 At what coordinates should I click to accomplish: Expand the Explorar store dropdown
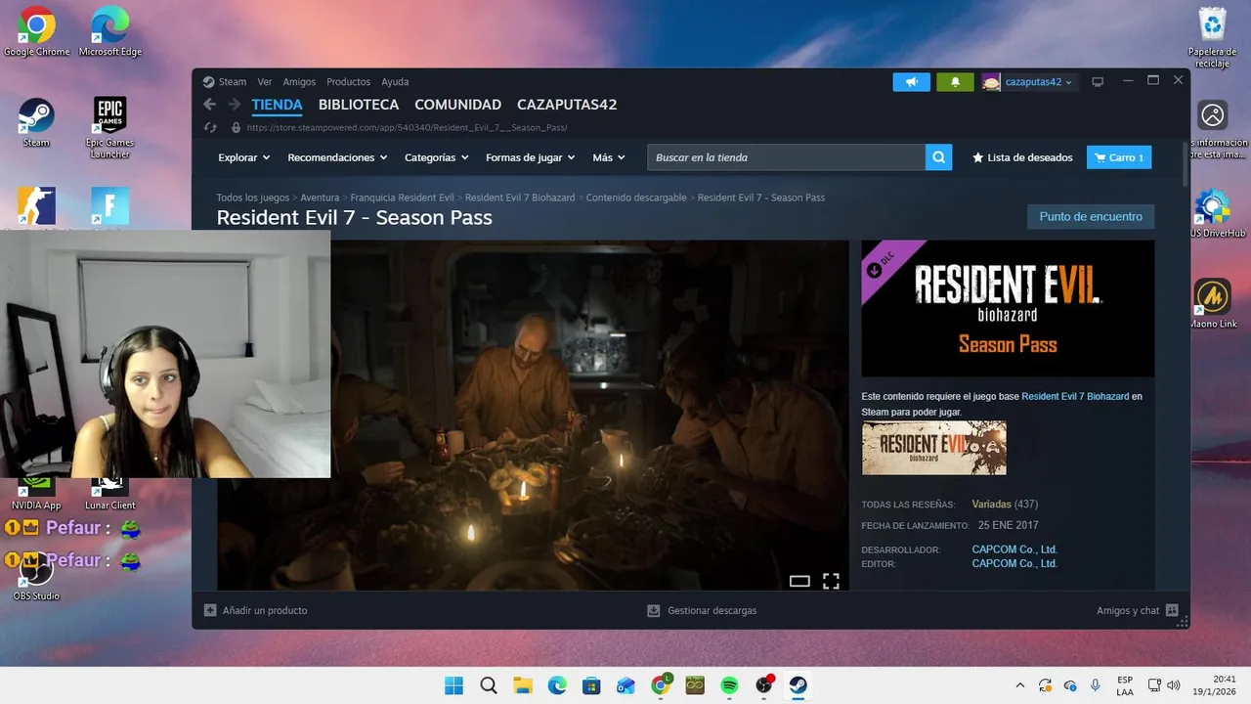pos(243,157)
